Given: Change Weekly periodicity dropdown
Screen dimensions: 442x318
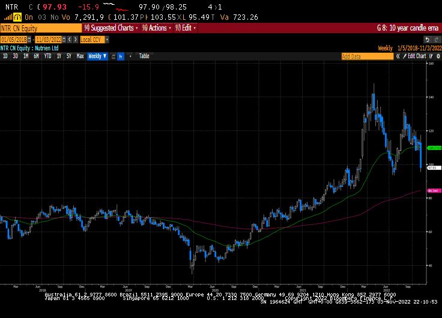Looking at the screenshot, I should click(x=97, y=56).
